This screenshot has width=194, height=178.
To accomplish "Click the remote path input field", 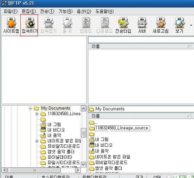I will (x=141, y=40).
